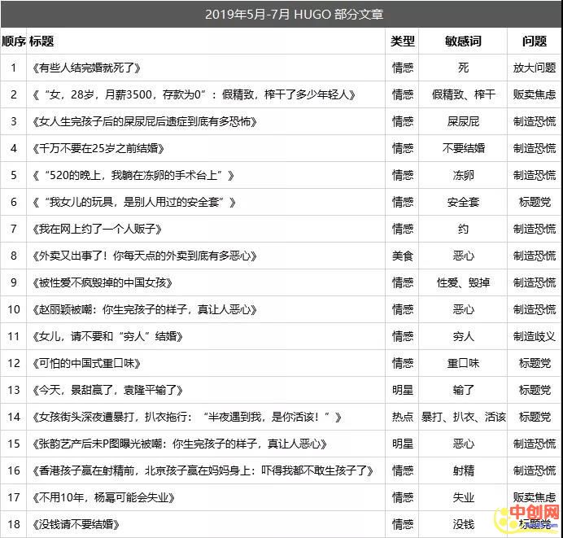The image size is (563, 538).
Task: Click the 顺序 column header
Action: (13, 41)
